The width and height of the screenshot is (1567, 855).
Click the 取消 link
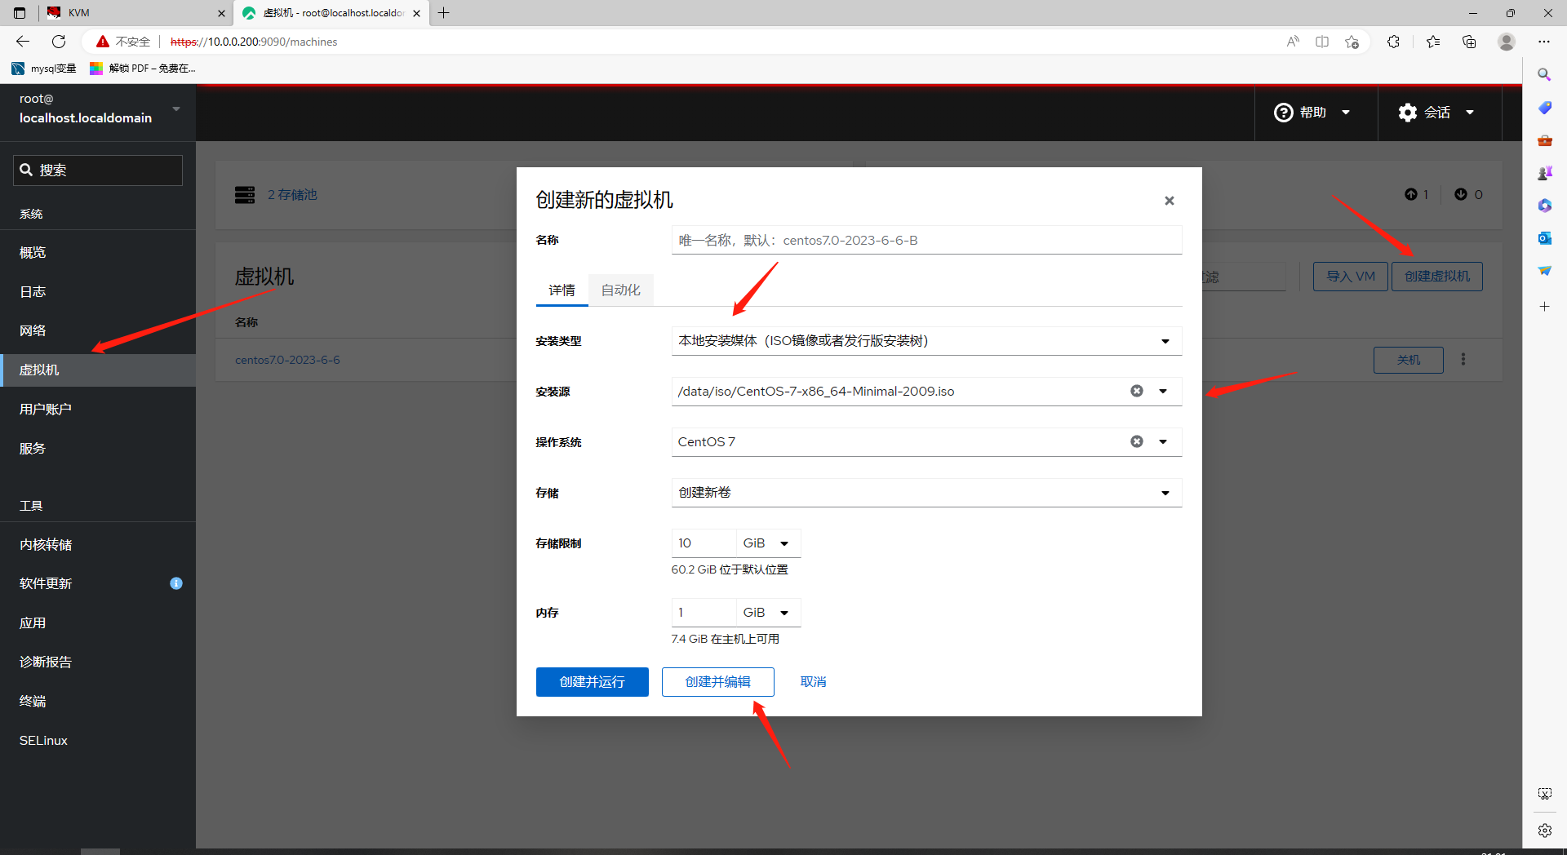point(813,682)
